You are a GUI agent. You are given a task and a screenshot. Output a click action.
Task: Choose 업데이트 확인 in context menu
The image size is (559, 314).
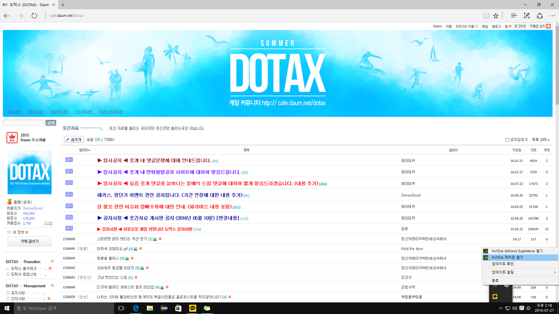[520, 264]
